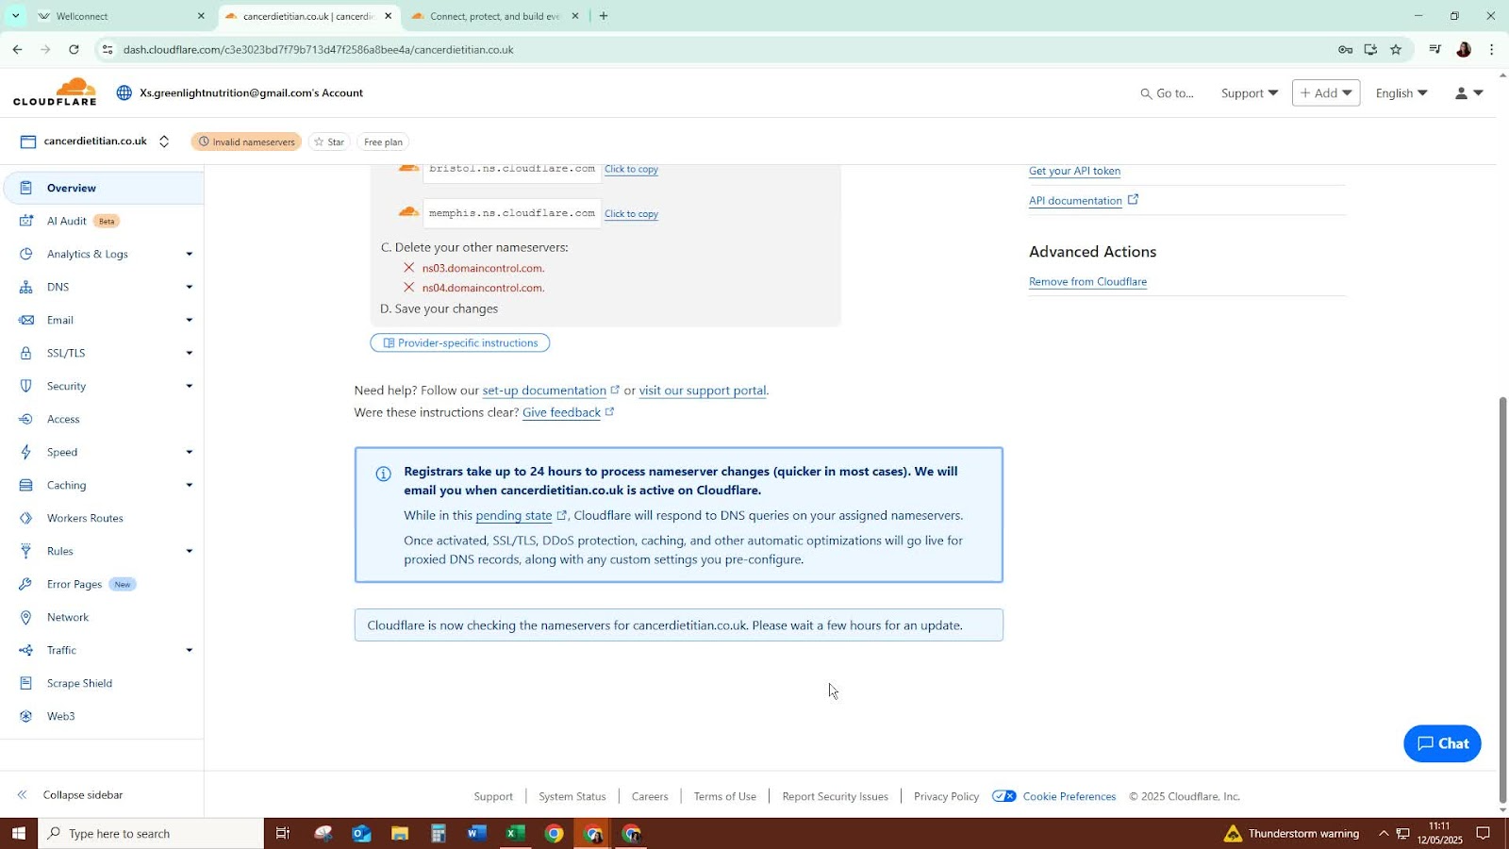Switch to the Connect, protect, and build tab

click(x=494, y=16)
